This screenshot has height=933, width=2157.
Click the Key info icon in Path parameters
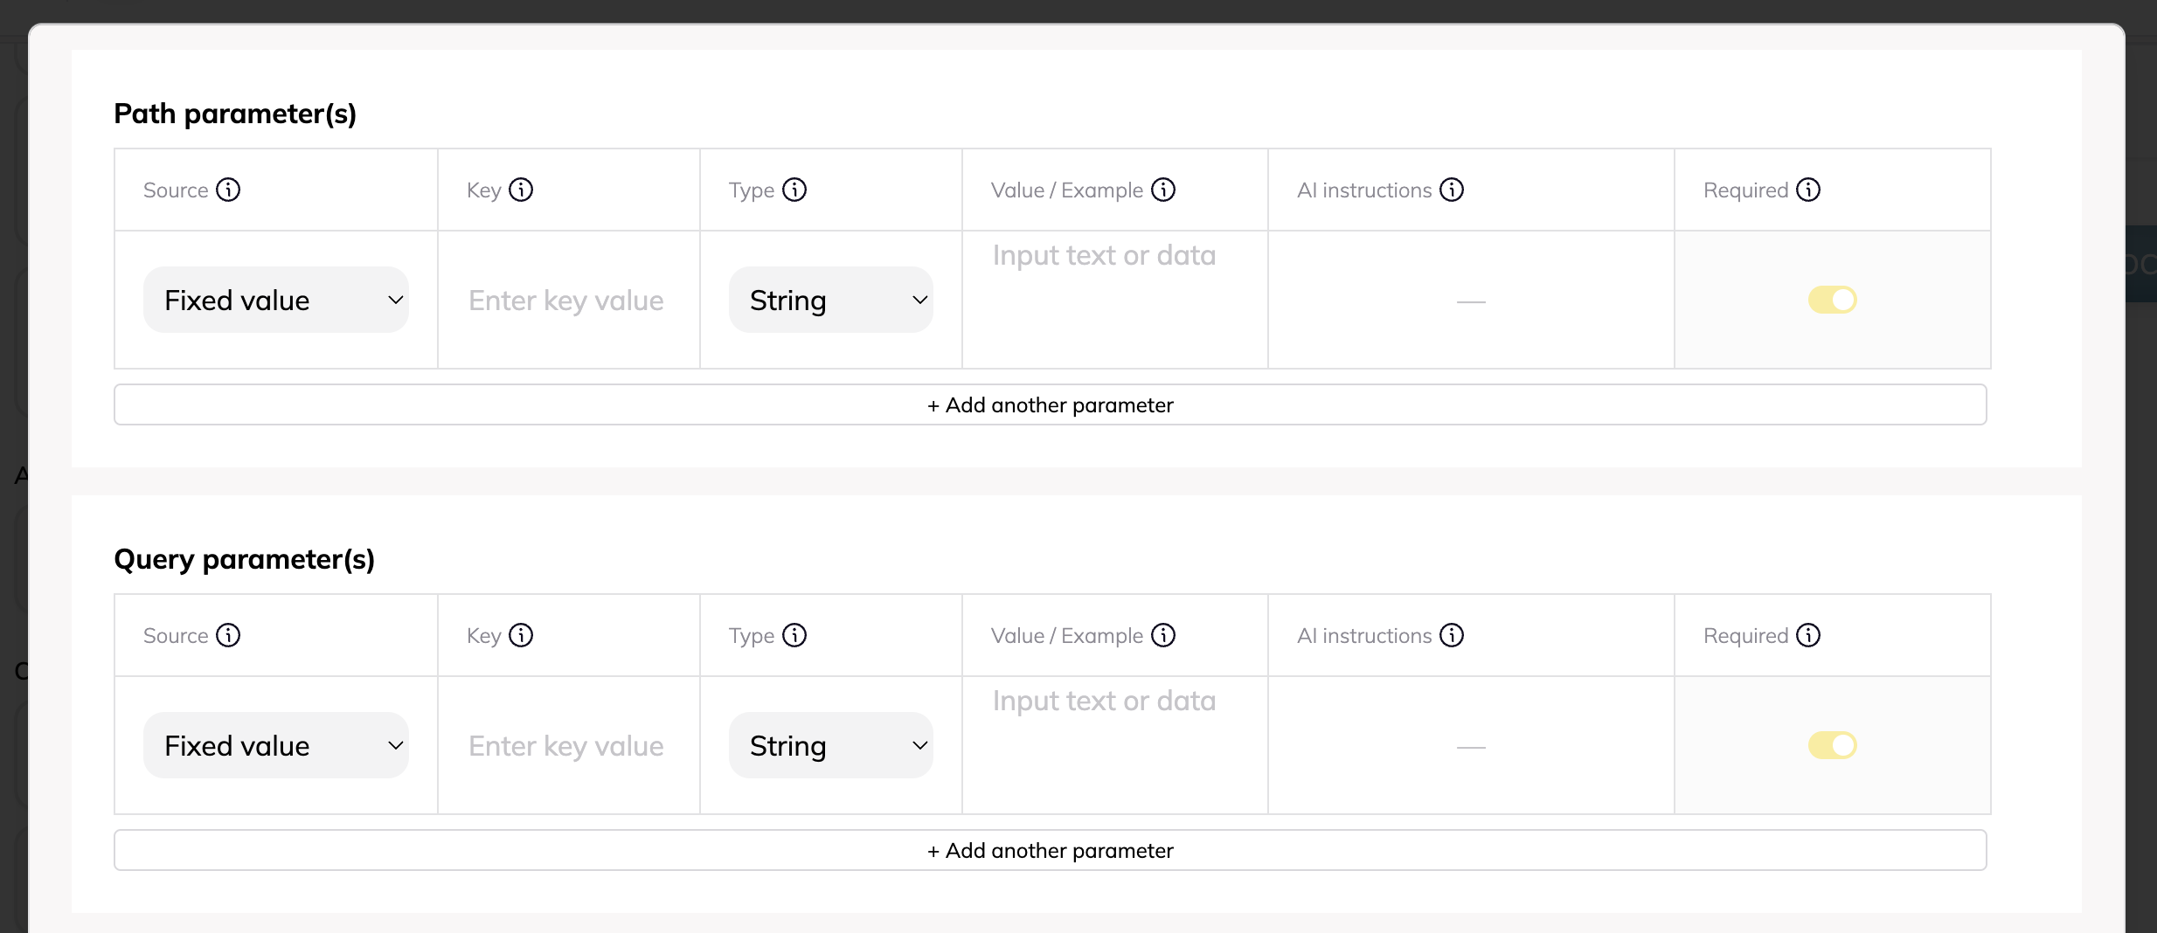click(x=521, y=190)
